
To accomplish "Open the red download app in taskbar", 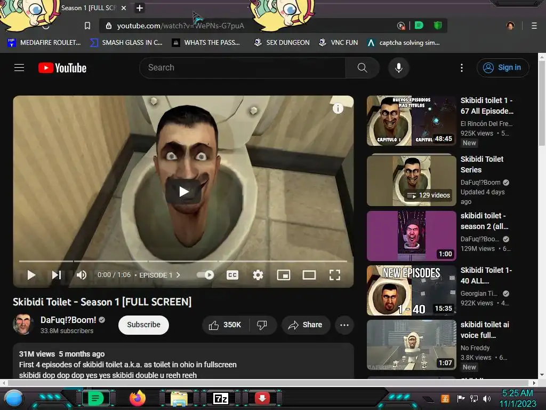I will pyautogui.click(x=262, y=398).
